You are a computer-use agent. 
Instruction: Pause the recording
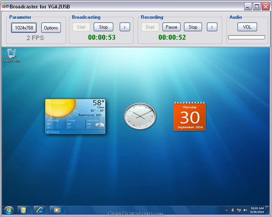click(171, 27)
